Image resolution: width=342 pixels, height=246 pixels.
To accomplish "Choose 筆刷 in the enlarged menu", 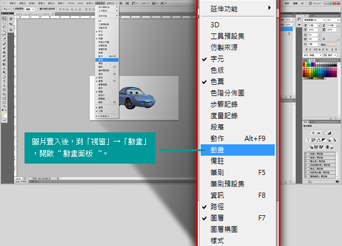I will tap(238, 173).
